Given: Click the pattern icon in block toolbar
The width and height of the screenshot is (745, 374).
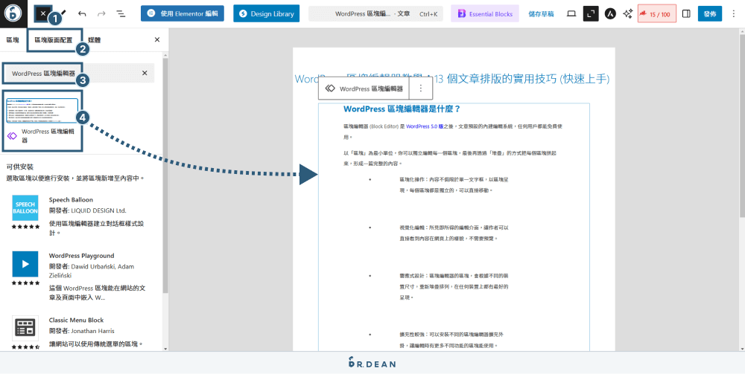Looking at the screenshot, I should coord(330,88).
